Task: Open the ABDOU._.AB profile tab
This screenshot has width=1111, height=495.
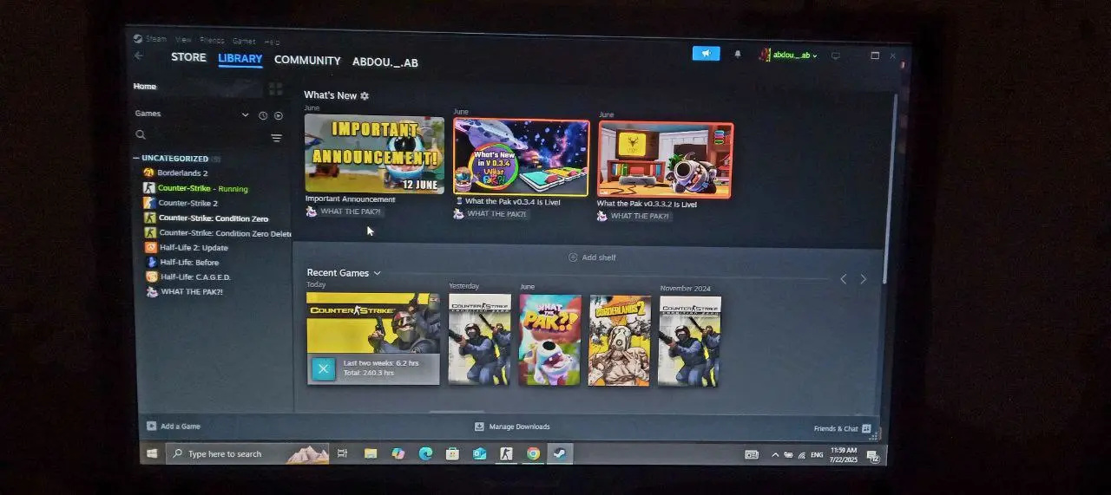Action: click(x=385, y=62)
